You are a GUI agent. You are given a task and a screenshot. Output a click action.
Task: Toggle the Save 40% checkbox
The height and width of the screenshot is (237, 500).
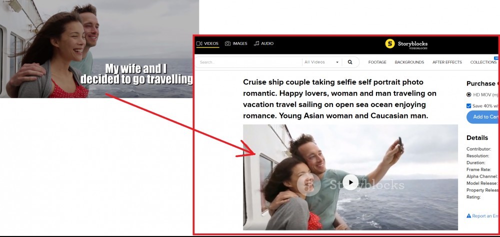click(469, 106)
